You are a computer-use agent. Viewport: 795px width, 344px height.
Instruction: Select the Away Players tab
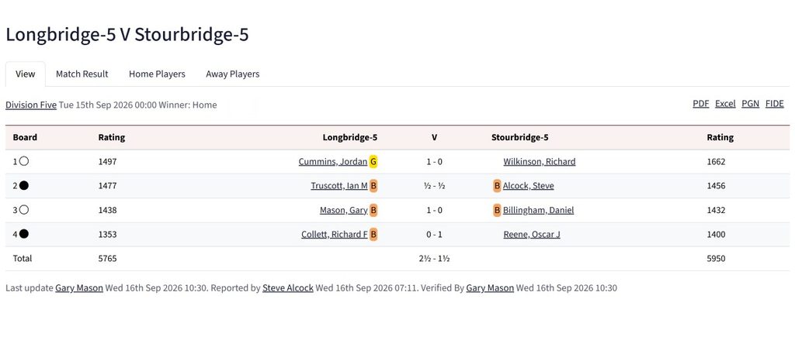coord(233,74)
